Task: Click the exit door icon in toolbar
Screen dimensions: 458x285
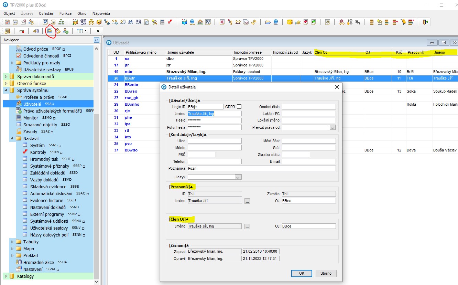Action: (426, 22)
